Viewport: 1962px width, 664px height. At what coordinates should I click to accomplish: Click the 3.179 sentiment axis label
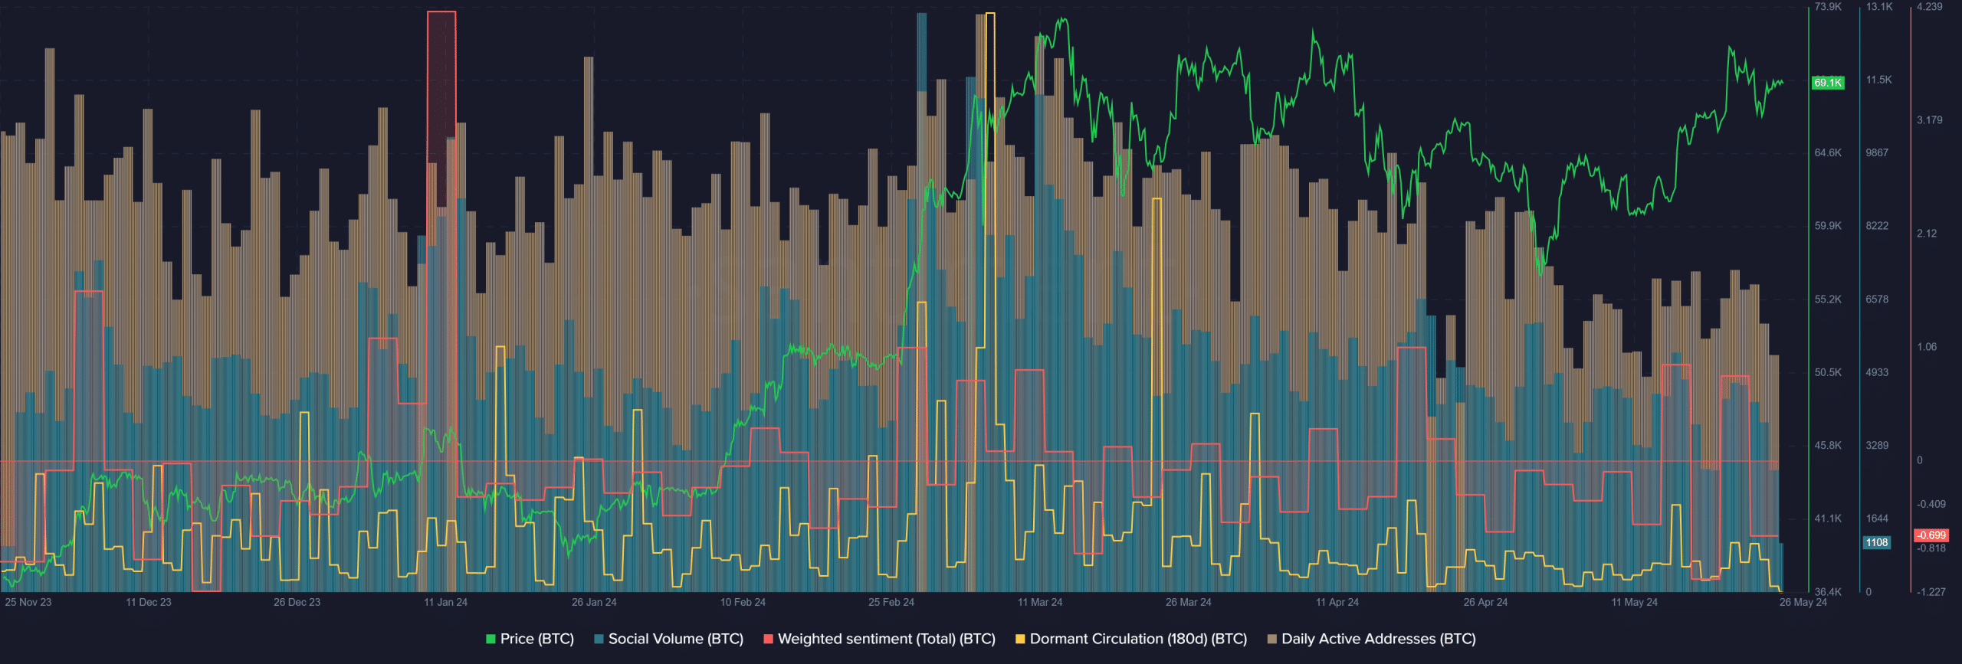click(1930, 120)
